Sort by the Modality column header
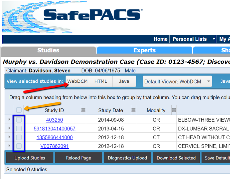The image size is (230, 179). pyautogui.click(x=156, y=110)
